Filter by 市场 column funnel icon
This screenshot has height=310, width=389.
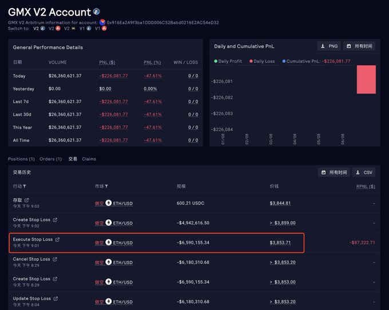106,186
